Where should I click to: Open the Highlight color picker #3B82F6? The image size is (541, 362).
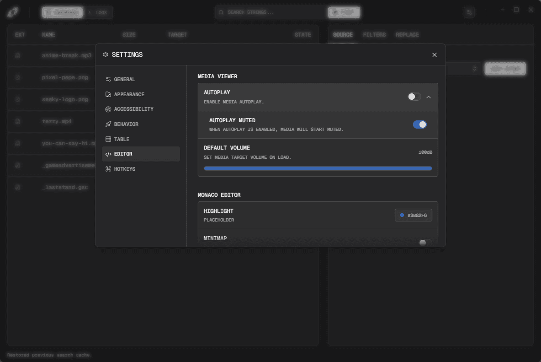click(414, 215)
